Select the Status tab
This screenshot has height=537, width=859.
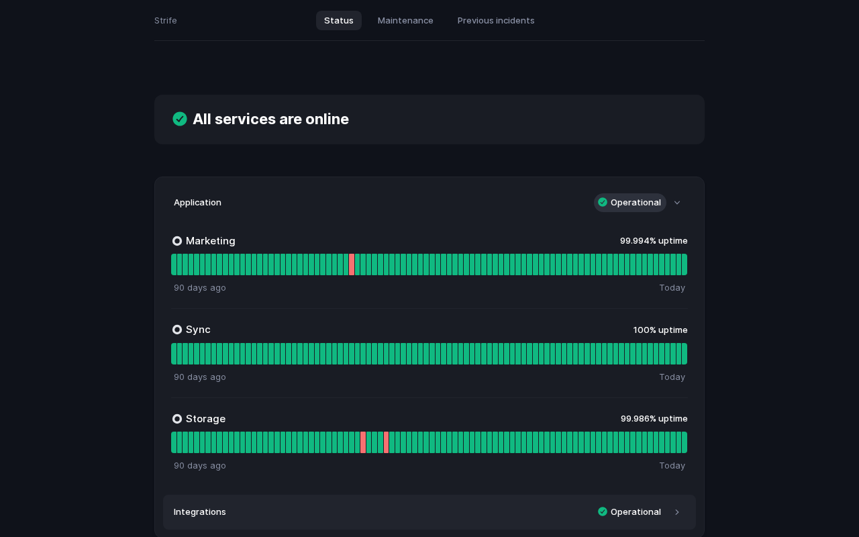pyautogui.click(x=339, y=20)
